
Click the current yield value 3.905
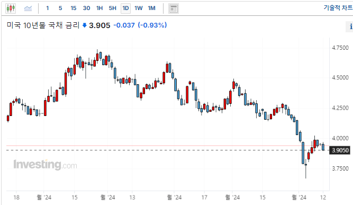tap(99, 25)
